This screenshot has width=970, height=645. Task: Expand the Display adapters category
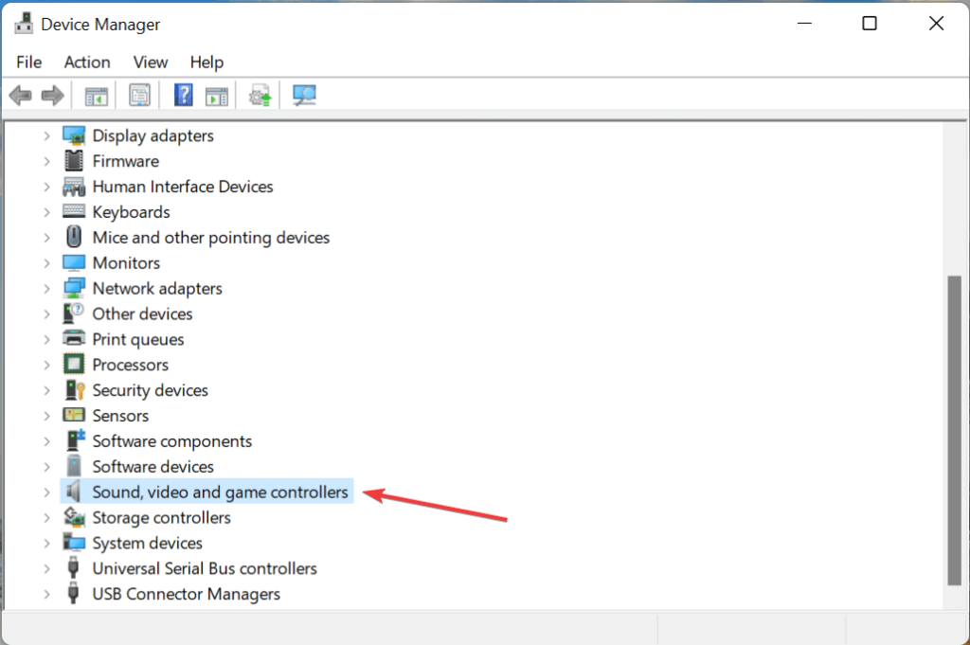(47, 135)
